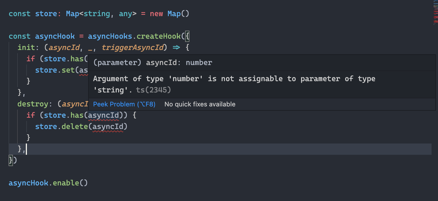The image size is (438, 201).
Task: Click the ts(2345) error code
Action: [153, 90]
